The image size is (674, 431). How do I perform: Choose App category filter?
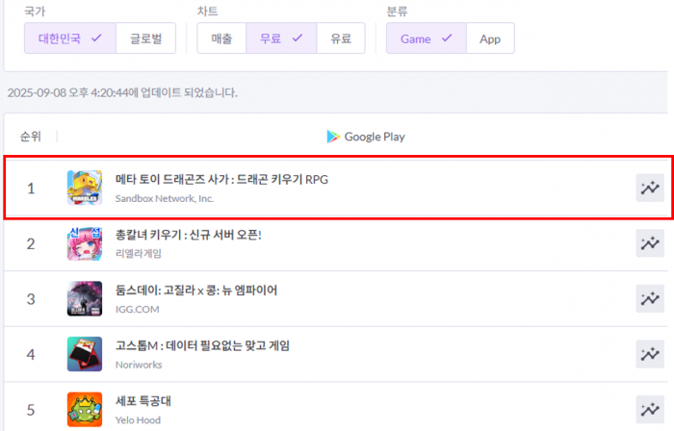click(x=490, y=38)
